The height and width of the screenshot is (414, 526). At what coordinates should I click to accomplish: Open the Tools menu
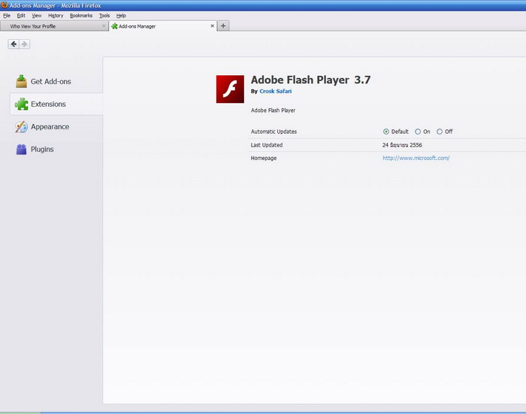tap(104, 16)
